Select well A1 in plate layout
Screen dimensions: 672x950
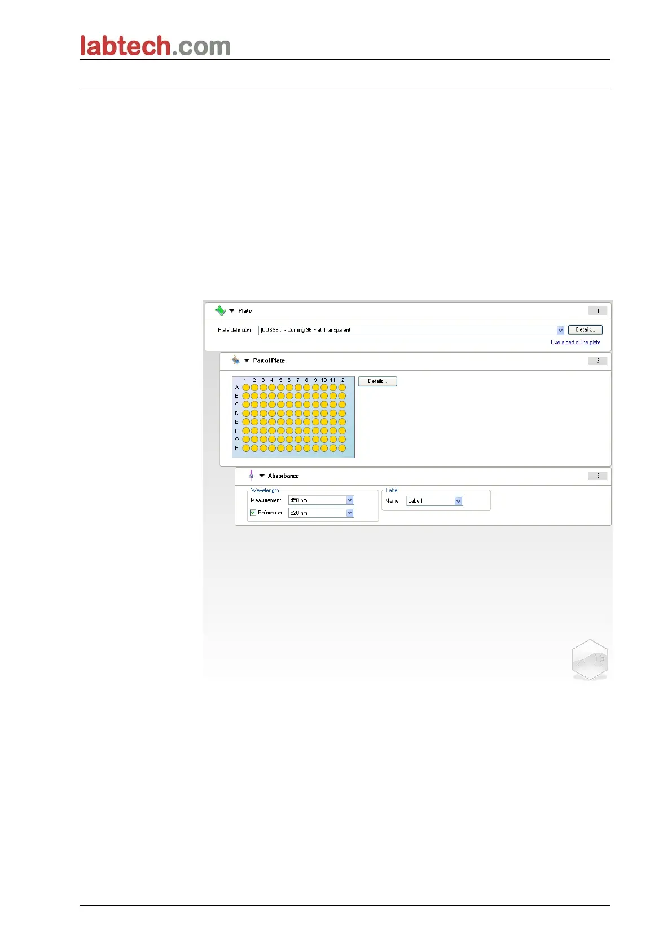[x=246, y=388]
